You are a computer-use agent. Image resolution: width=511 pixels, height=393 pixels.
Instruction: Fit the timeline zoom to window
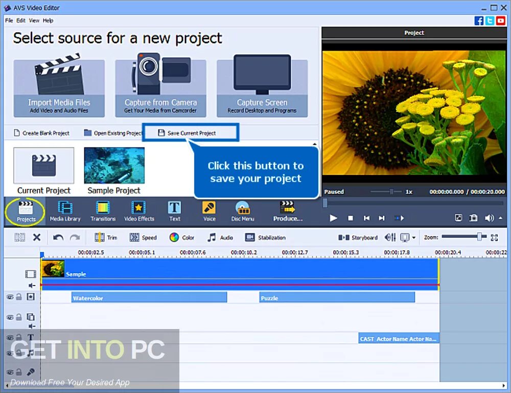coord(494,237)
